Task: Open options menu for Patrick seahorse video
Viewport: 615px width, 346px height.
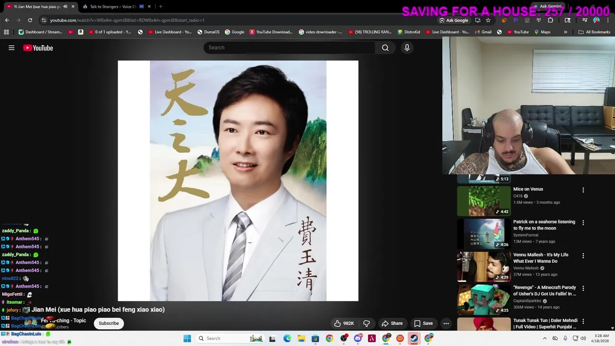Action: click(583, 222)
